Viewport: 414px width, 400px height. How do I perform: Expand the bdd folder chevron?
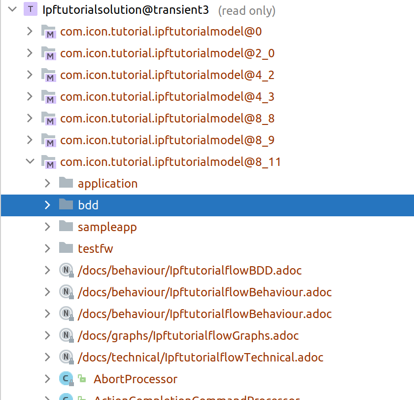tap(47, 205)
